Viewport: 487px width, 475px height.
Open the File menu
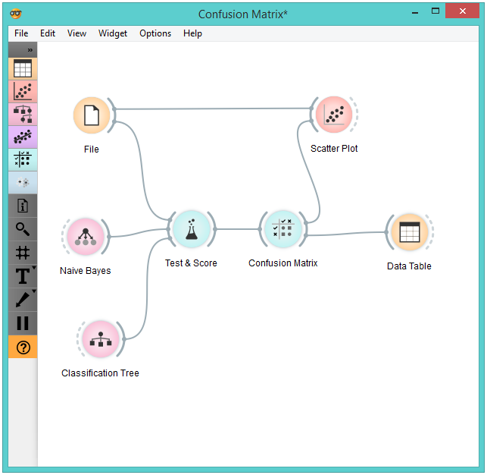[x=21, y=33]
